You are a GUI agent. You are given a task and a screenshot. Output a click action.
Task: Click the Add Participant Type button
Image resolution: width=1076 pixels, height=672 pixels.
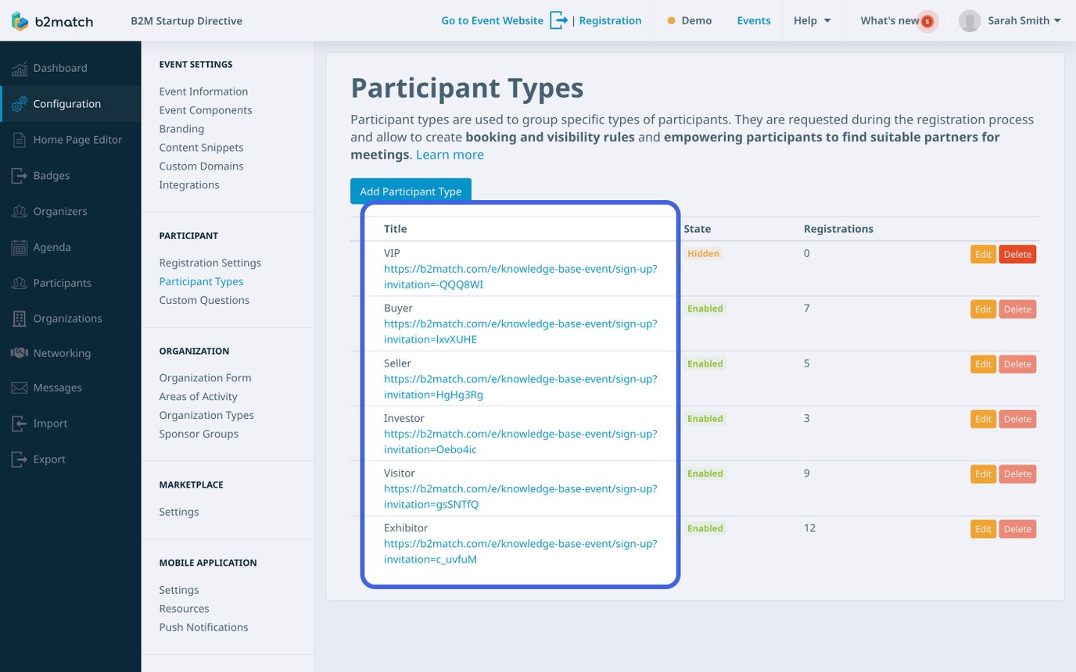[x=410, y=191]
